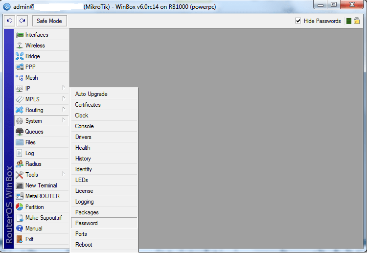Open the Make Supout.rif label

coord(44,218)
